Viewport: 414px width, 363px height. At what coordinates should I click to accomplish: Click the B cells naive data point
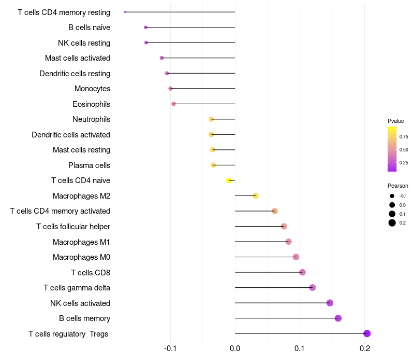pos(145,27)
